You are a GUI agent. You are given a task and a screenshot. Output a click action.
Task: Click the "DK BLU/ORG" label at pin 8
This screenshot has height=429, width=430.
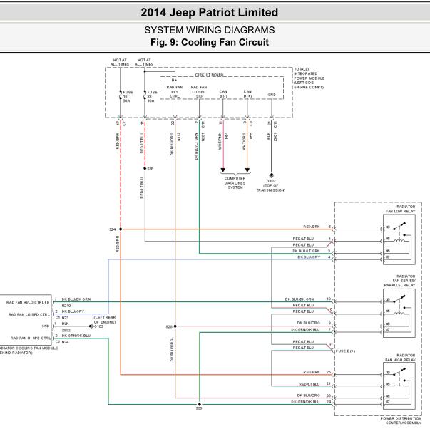(309, 324)
